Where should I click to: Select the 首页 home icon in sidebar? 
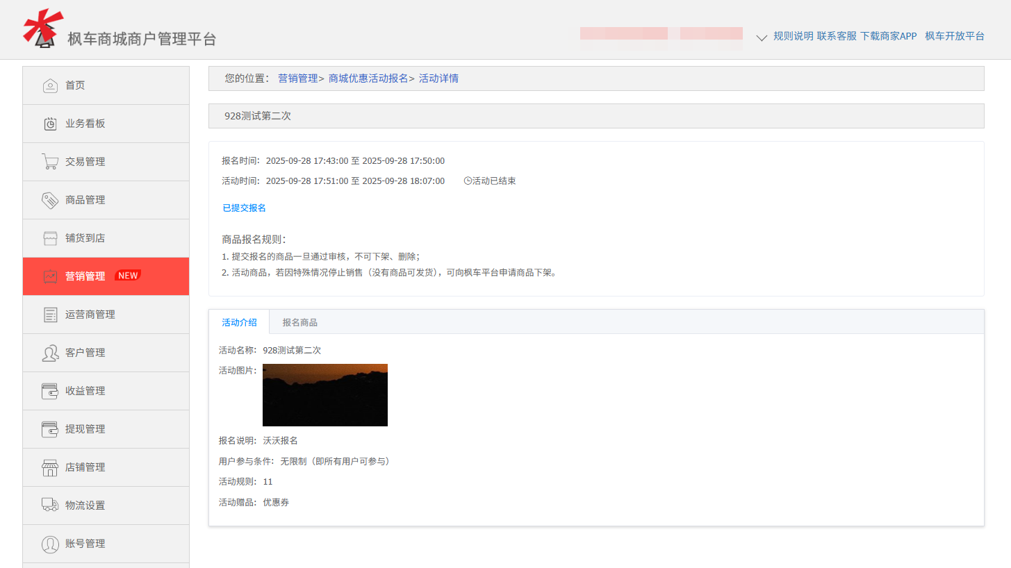[50, 85]
